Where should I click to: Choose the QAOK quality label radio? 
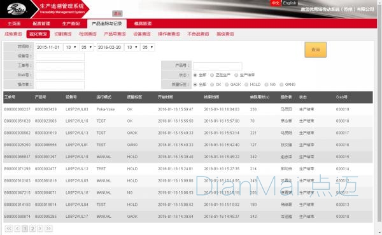pyautogui.click(x=227, y=84)
